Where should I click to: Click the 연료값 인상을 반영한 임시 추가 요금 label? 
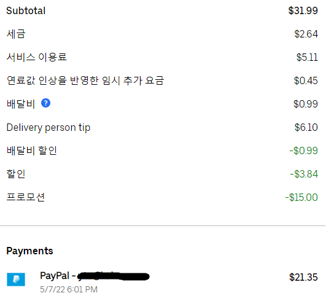85,80
